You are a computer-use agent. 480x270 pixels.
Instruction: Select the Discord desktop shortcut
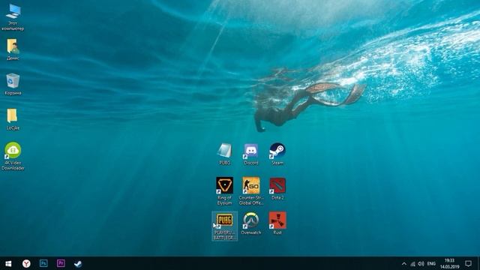coord(251,154)
